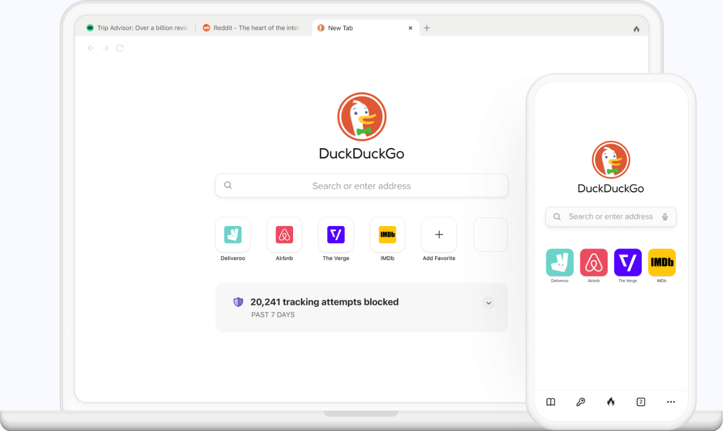Reload the page in laptop browser

pyautogui.click(x=120, y=48)
